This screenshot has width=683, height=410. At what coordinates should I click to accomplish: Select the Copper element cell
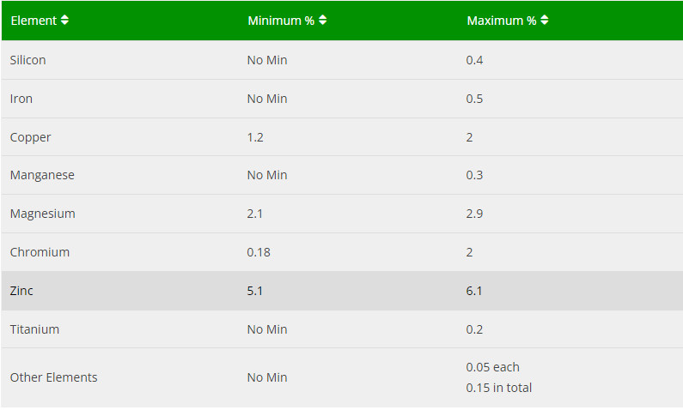coord(31,137)
